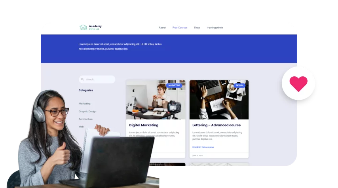Open the Digital Marketing course thumbnail
338x188 pixels.
156,100
